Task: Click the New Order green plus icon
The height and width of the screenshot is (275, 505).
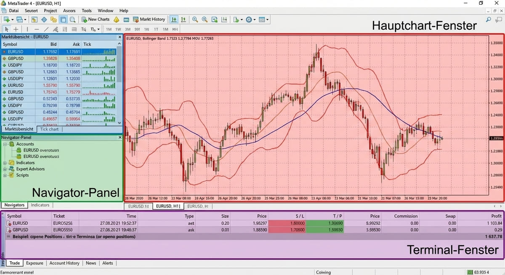Action: pyautogui.click(x=6, y=19)
